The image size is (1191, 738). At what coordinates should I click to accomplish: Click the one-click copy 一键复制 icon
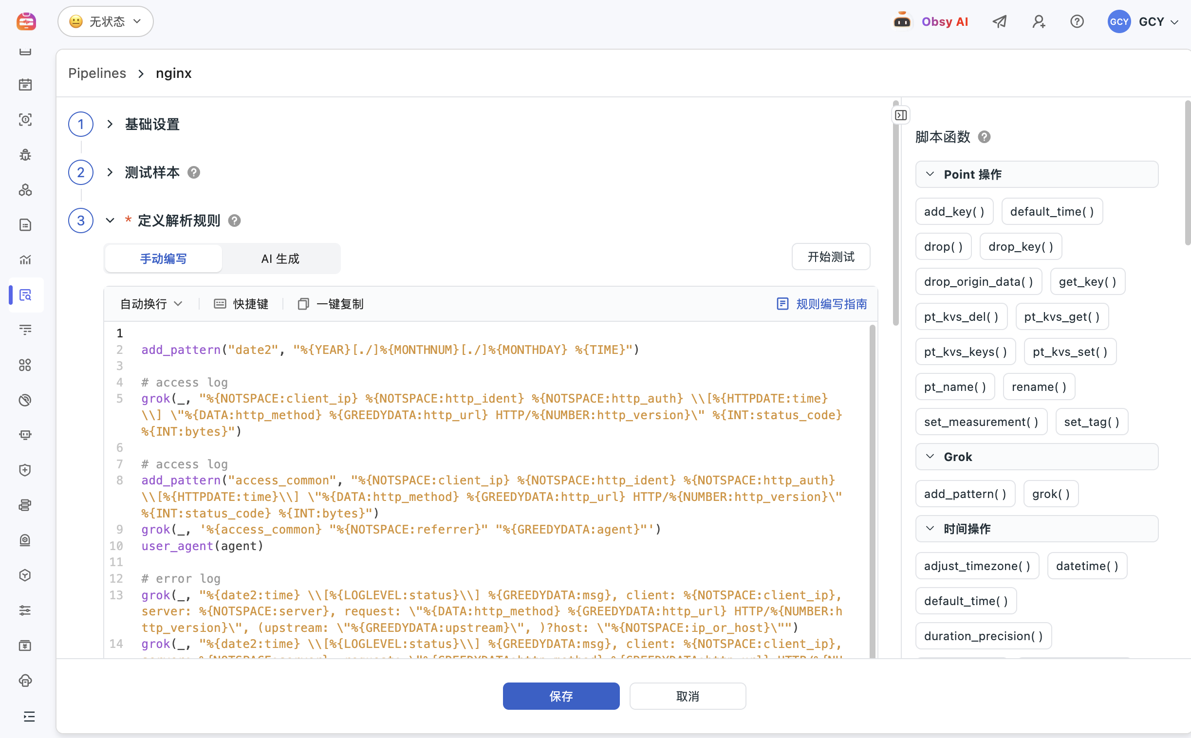[x=303, y=304]
